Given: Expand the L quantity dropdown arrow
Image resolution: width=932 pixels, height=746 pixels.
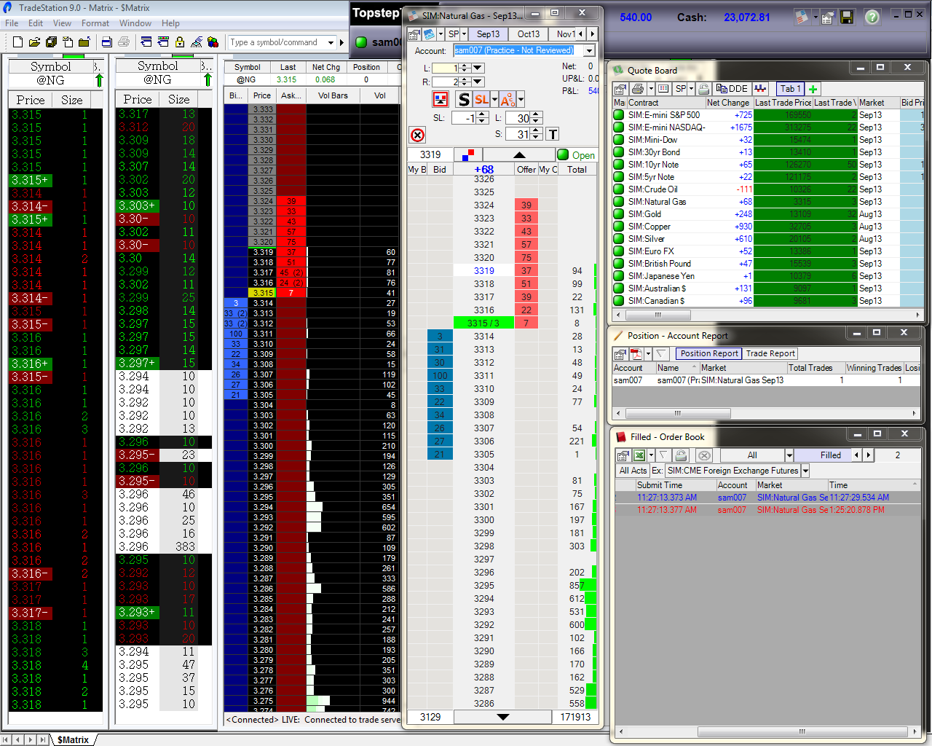Looking at the screenshot, I should pos(478,68).
